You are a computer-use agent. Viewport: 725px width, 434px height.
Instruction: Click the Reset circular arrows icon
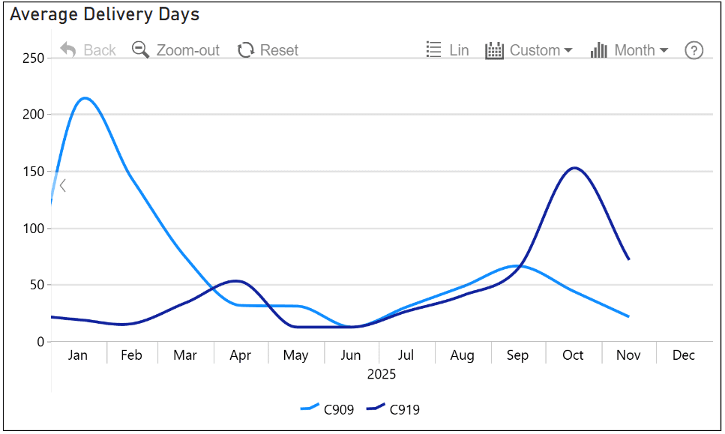tap(245, 50)
